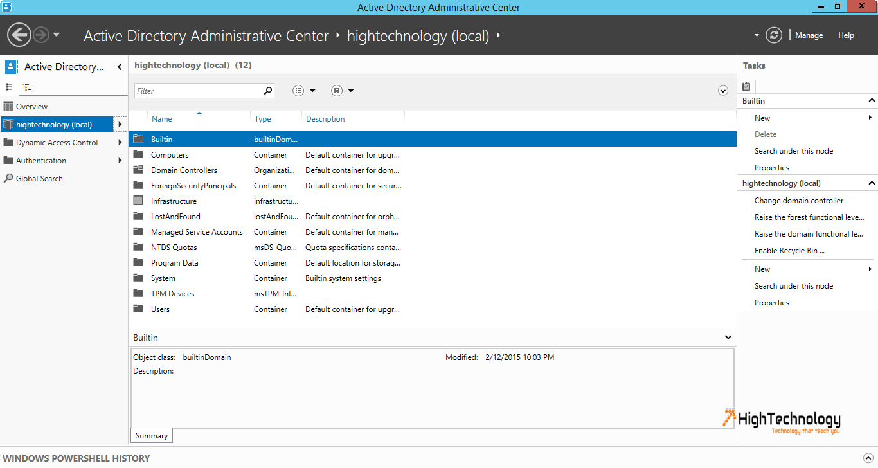Image resolution: width=878 pixels, height=468 pixels.
Task: Select the Summary tab
Action: tap(152, 436)
